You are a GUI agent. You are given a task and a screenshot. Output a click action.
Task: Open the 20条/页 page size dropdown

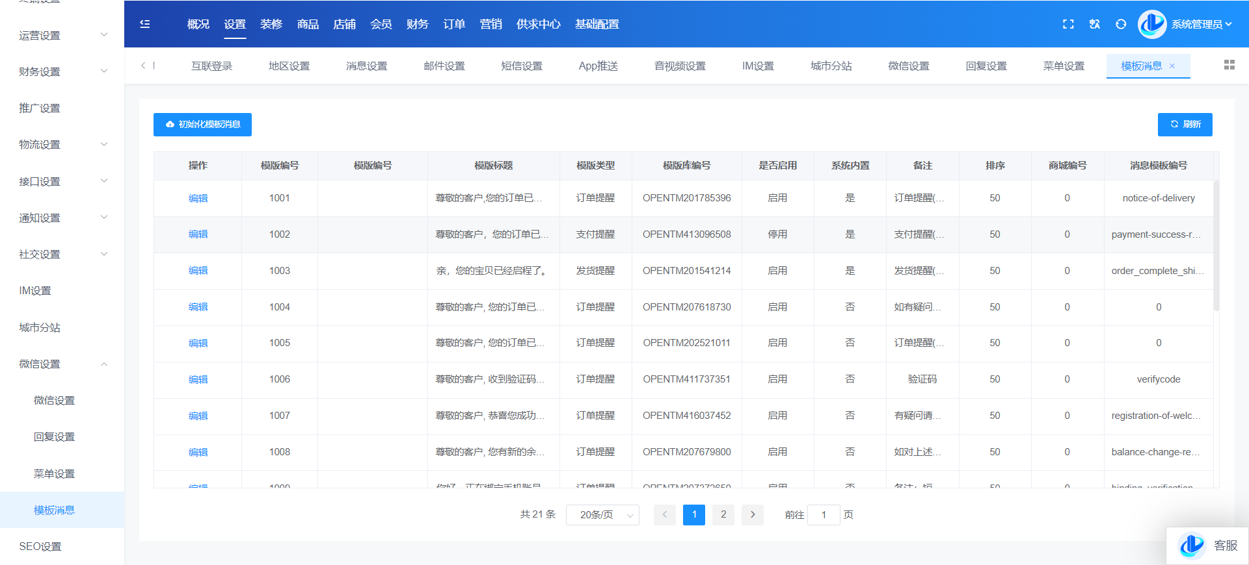click(602, 515)
